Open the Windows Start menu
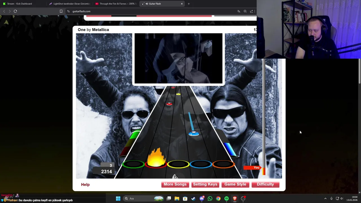Image resolution: width=361 pixels, height=203 pixels. 118,198
